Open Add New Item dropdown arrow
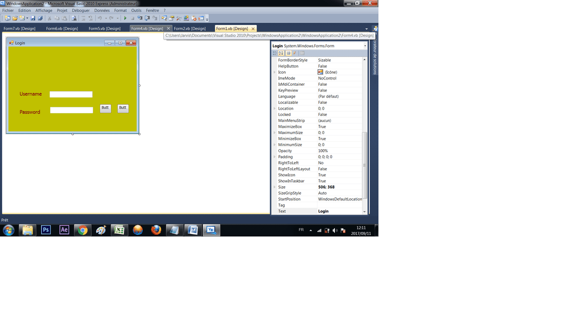585x309 pixels. click(27, 18)
